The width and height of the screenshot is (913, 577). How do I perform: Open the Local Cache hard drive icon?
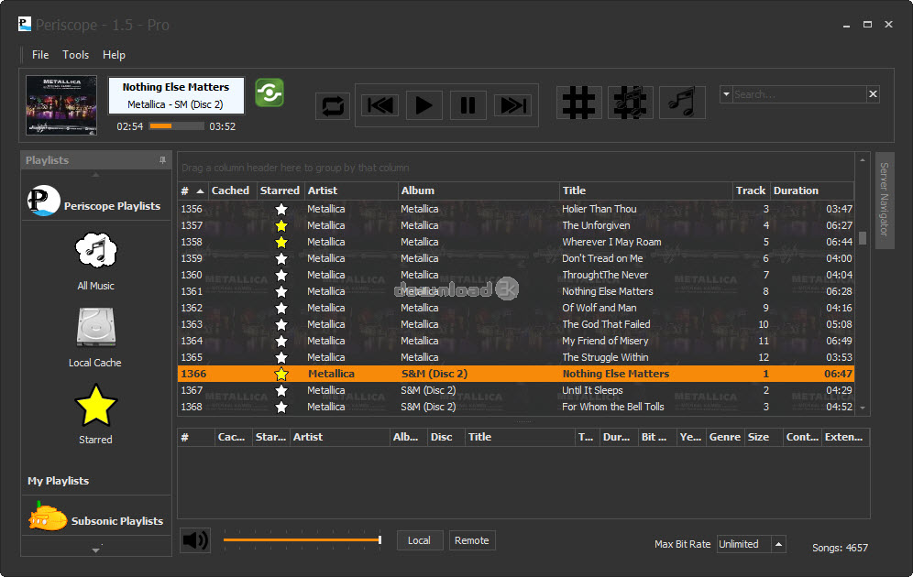pos(96,327)
